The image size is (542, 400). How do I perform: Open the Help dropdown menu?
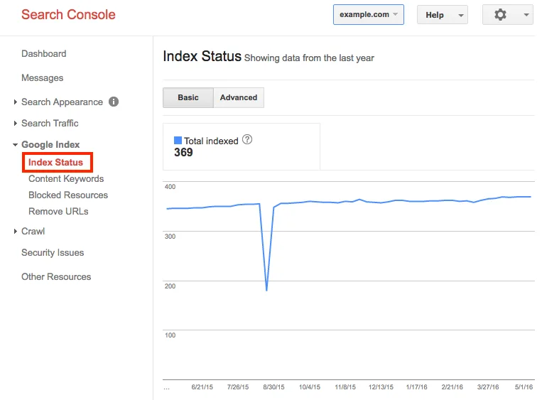442,15
